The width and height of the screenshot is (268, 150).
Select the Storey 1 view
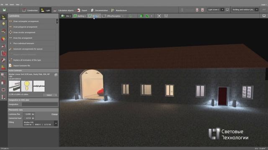[94, 16]
